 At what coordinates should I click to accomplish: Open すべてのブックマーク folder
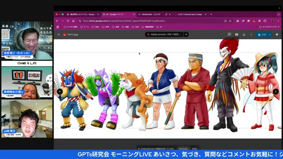pos(269,27)
